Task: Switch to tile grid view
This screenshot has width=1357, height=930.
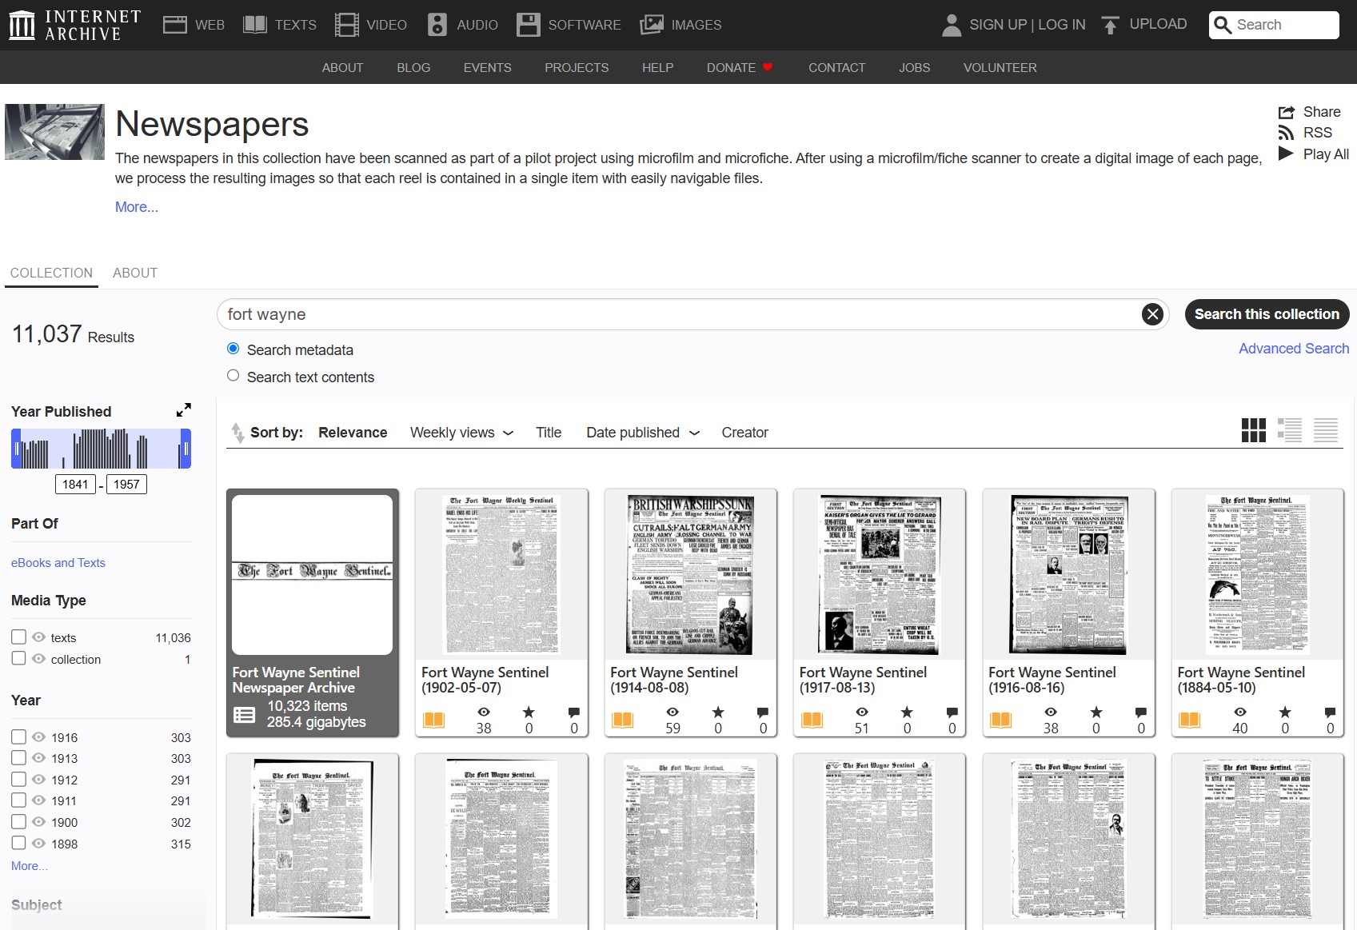Action: pyautogui.click(x=1253, y=430)
